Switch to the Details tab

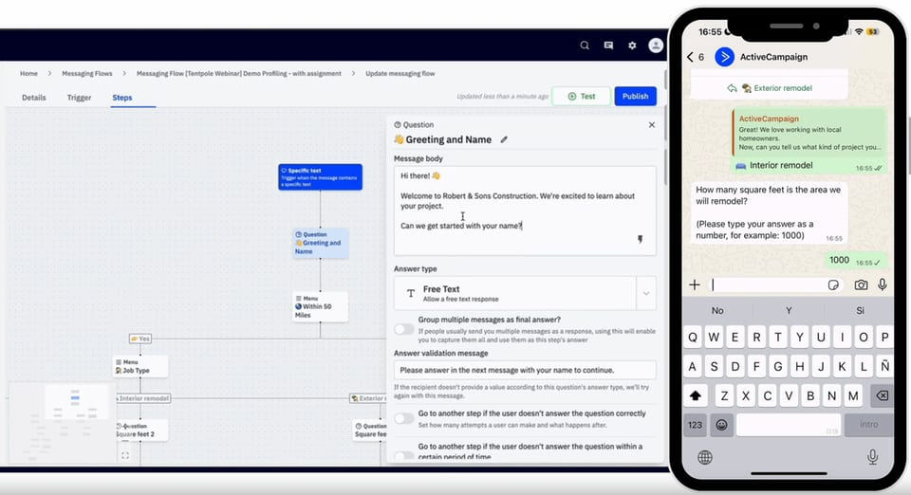tap(34, 98)
